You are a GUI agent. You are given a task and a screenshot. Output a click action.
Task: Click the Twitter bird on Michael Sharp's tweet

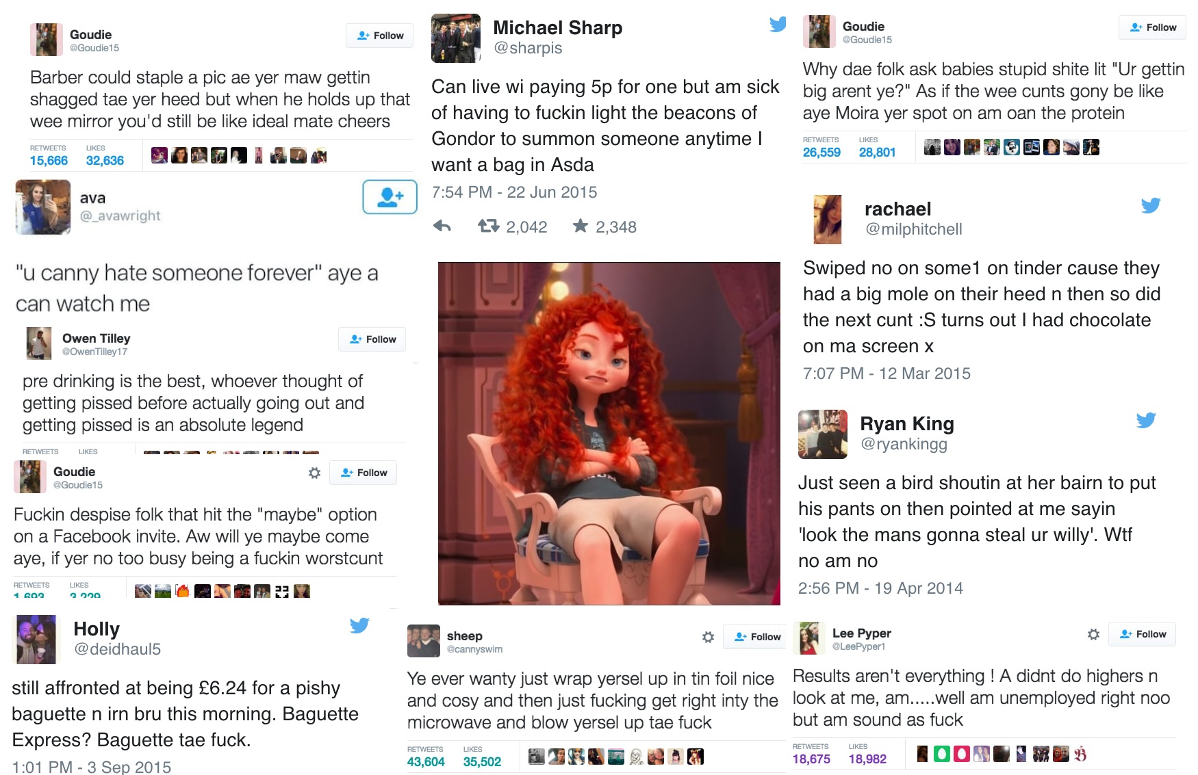pyautogui.click(x=778, y=25)
